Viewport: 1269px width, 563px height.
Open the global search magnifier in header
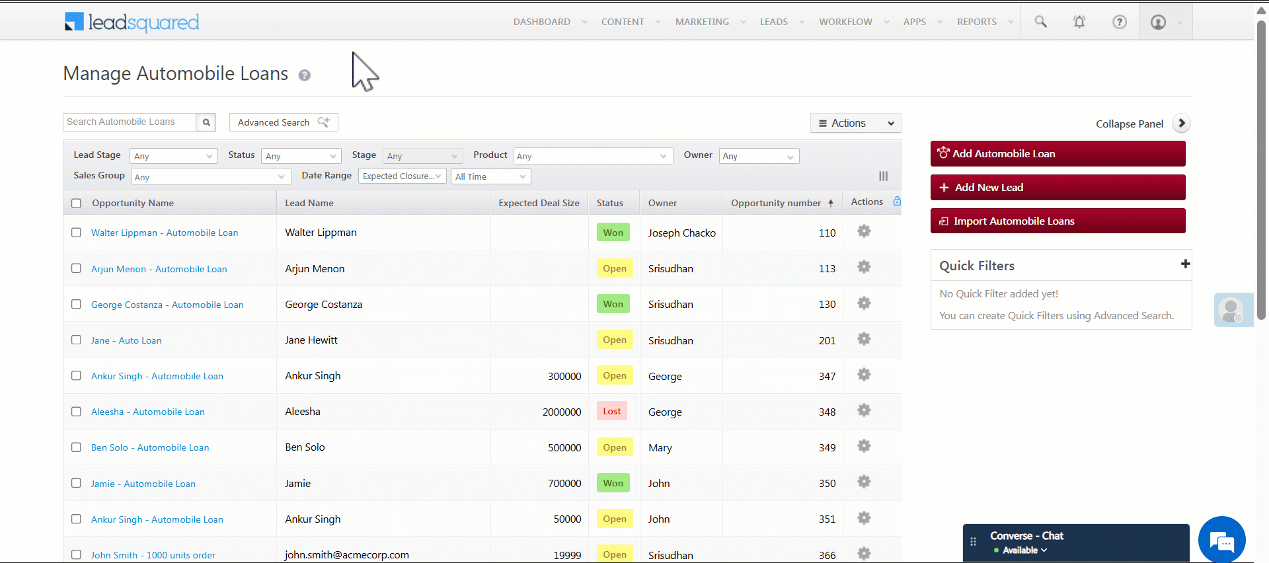point(1040,22)
